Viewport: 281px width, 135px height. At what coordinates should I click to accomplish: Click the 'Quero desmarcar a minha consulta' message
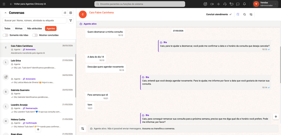105,33
